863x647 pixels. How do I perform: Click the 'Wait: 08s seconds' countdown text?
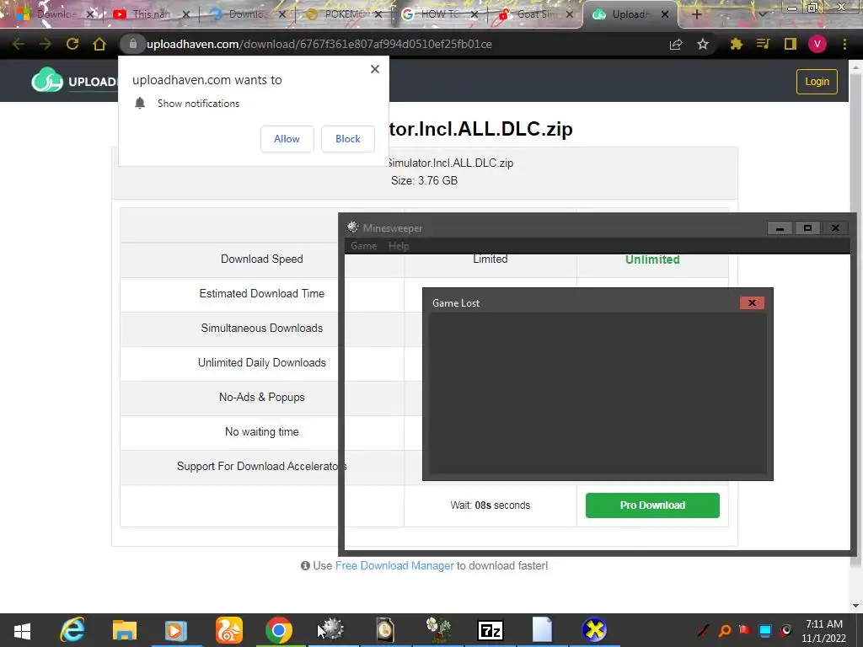(490, 505)
